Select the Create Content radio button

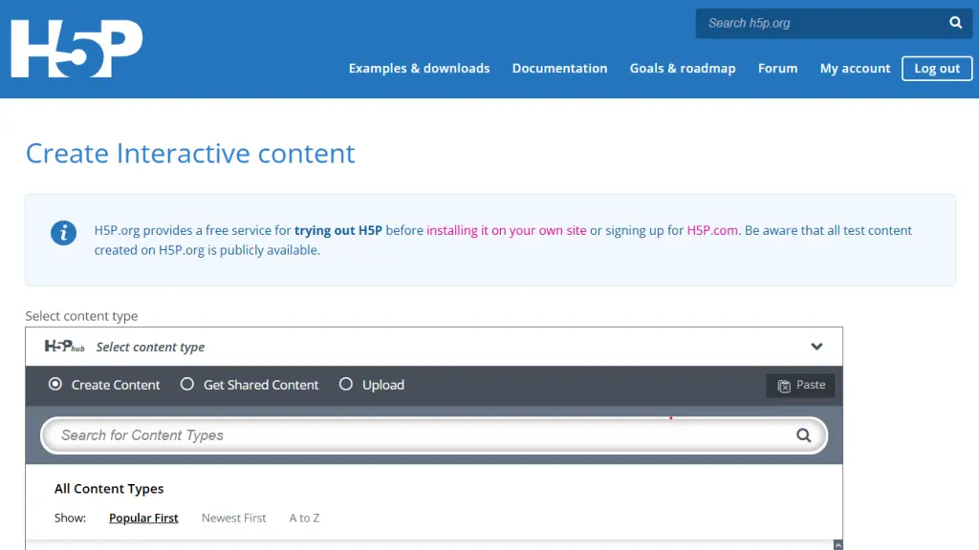tap(55, 384)
